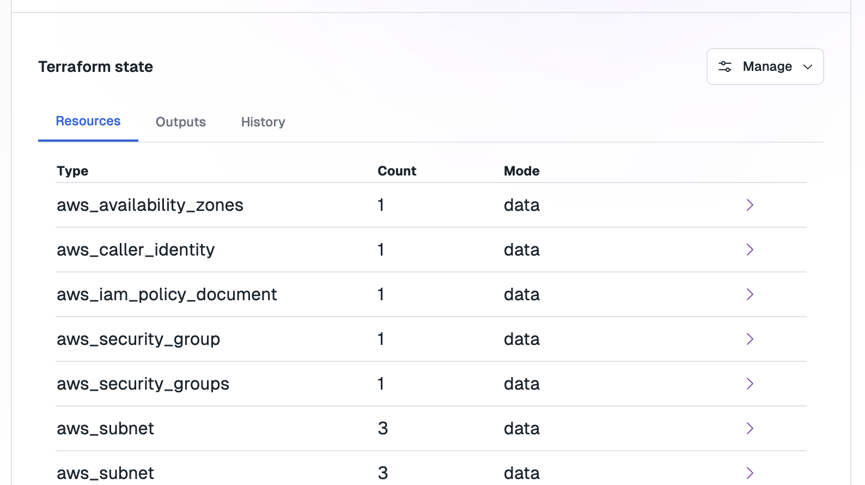Select the aws_caller_identity type text
Viewport: 865px width, 485px height.
[x=136, y=250]
